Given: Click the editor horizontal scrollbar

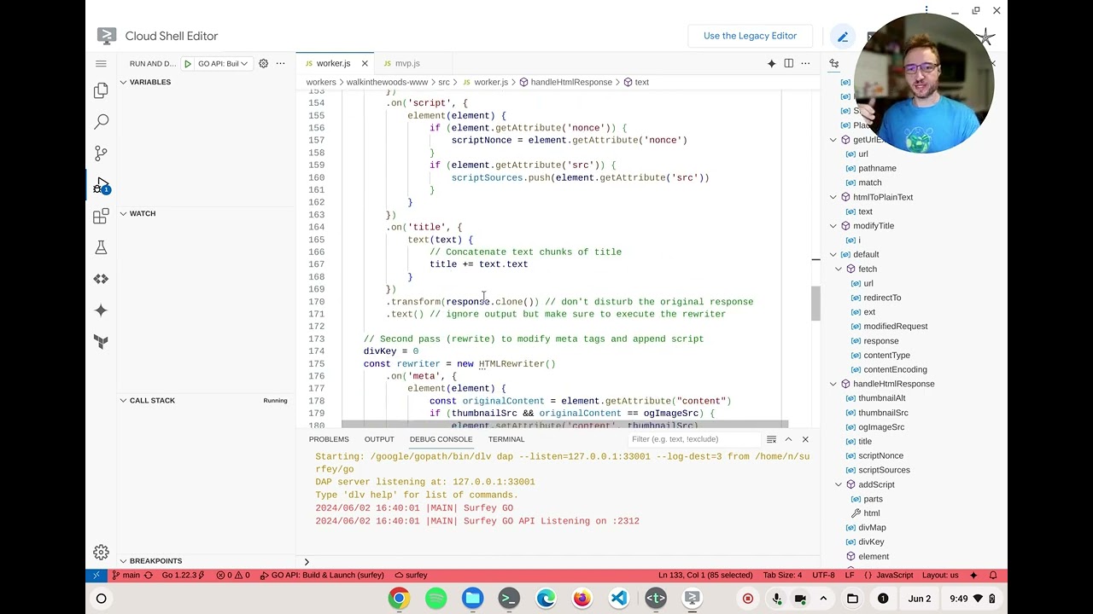Looking at the screenshot, I should (564, 424).
